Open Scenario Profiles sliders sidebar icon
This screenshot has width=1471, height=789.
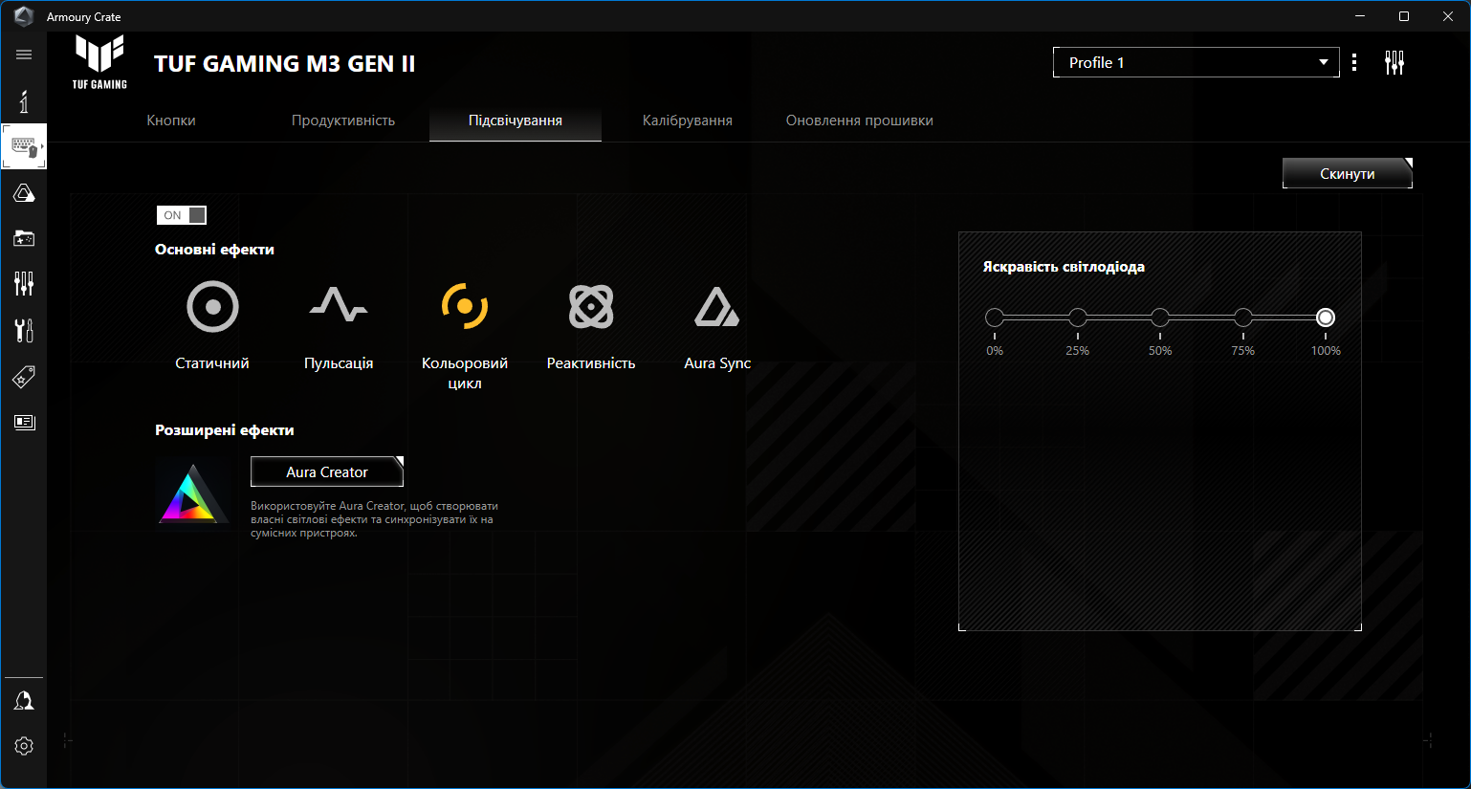pyautogui.click(x=24, y=283)
